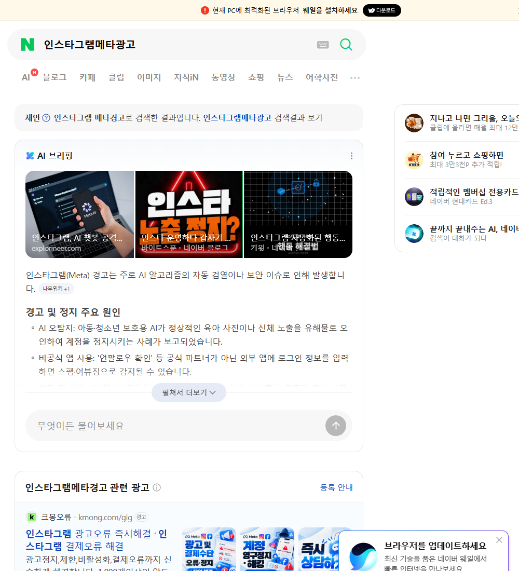Click the 브라우저를 업데이트하세요 popup title
Screen dimensions: 519x571
click(435, 546)
